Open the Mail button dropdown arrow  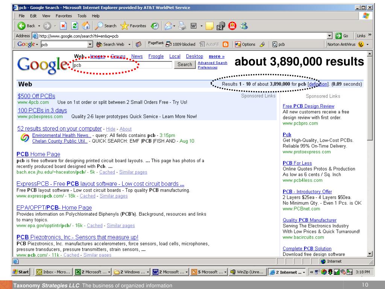[174, 26]
